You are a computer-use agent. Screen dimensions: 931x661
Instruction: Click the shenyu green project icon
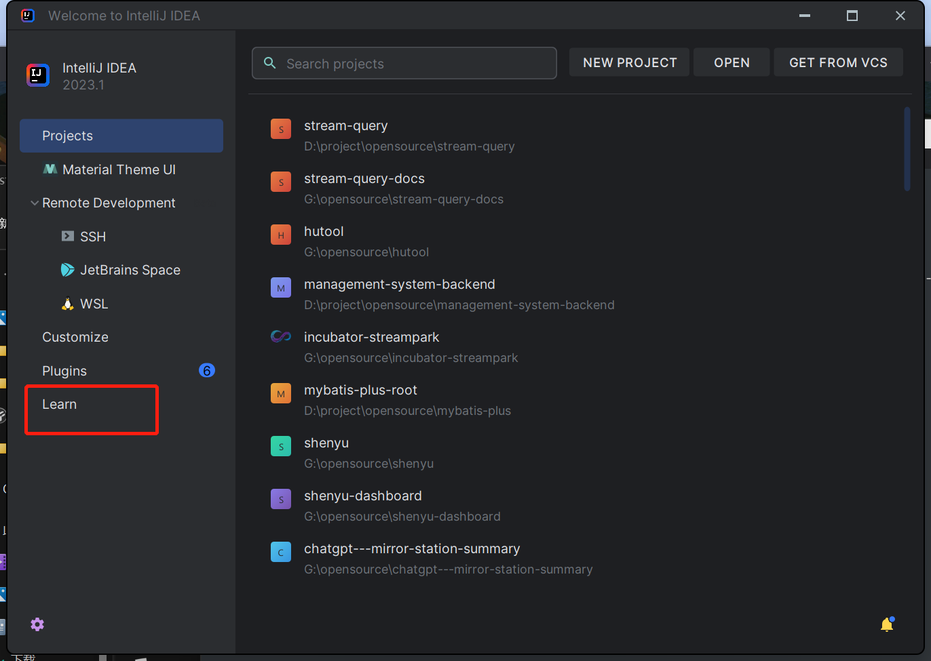coord(280,446)
